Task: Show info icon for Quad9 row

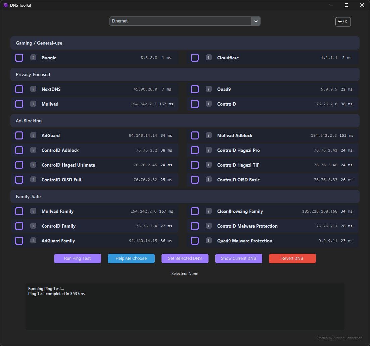Action: click(x=209, y=89)
